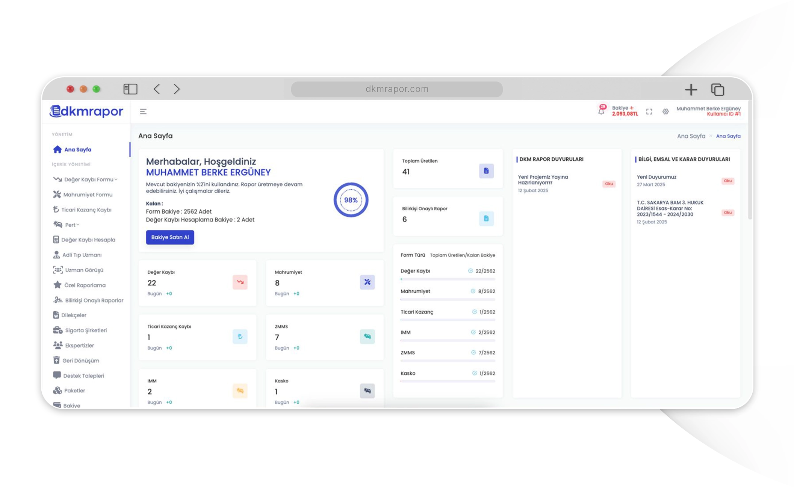Open Paketler in sidebar
This screenshot has height=487, width=794.
[69, 391]
